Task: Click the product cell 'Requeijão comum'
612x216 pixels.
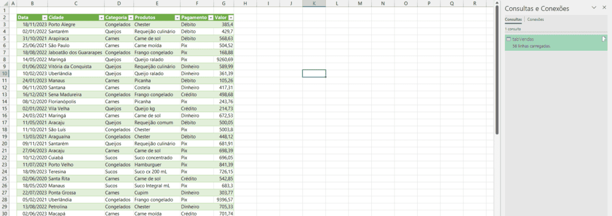Action: [157, 122]
